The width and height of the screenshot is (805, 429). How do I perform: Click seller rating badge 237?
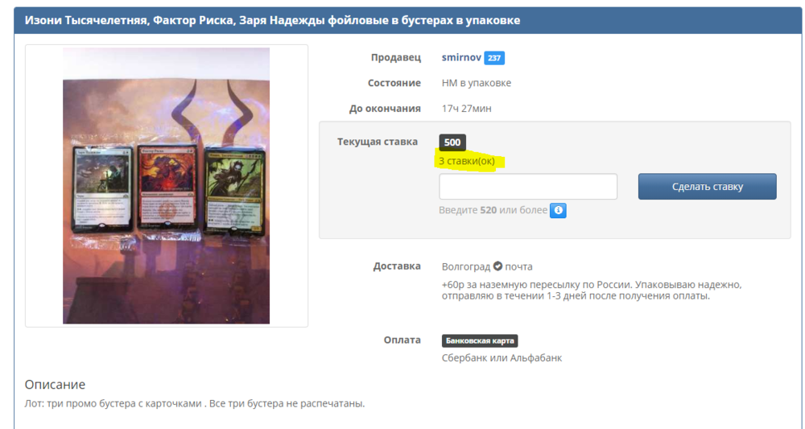(x=494, y=58)
